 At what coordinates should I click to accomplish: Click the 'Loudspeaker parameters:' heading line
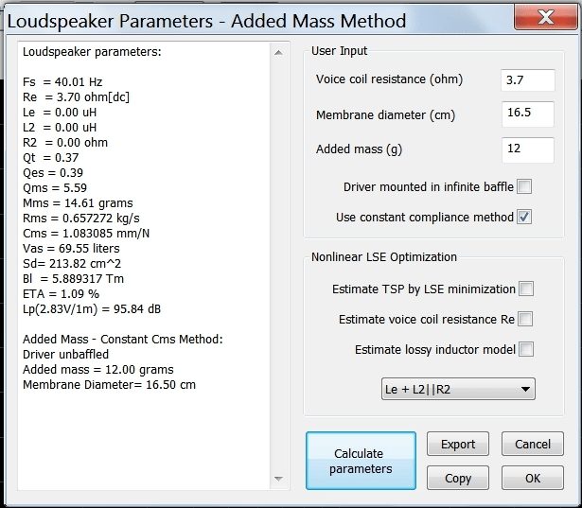click(x=92, y=52)
